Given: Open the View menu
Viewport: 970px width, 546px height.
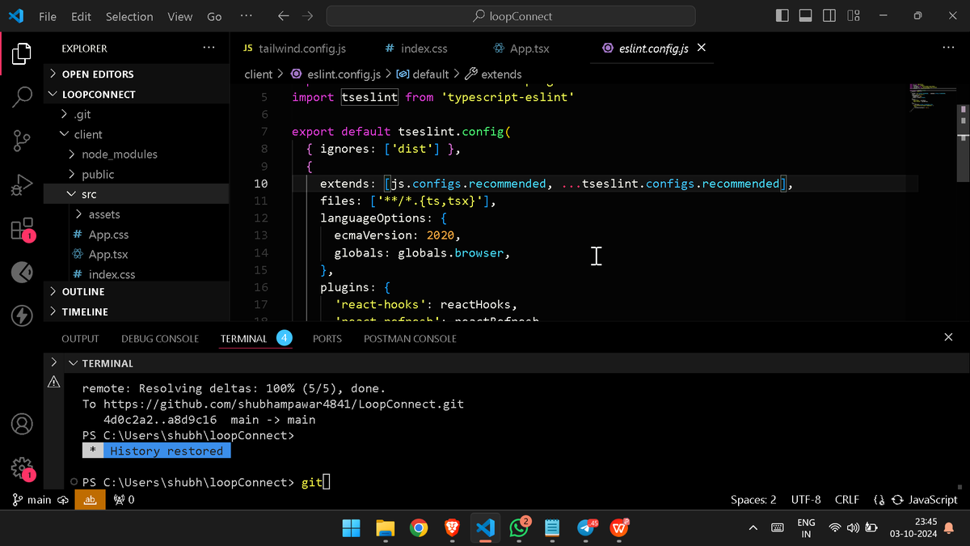Looking at the screenshot, I should coord(180,16).
